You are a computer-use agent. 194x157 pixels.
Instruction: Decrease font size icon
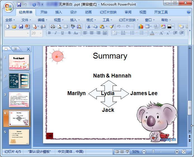pos(168,33)
